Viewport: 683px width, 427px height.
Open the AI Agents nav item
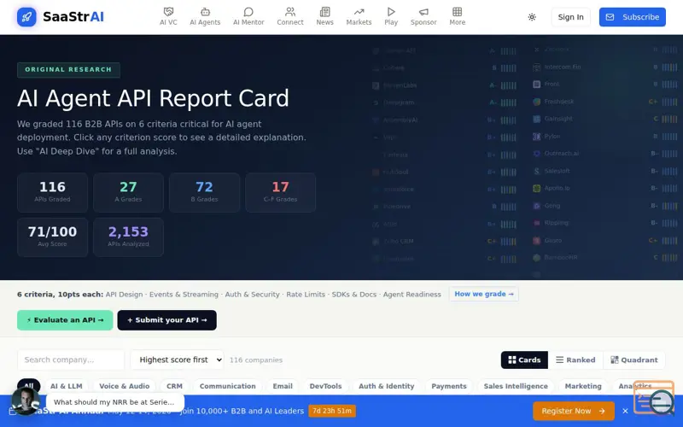pyautogui.click(x=205, y=16)
